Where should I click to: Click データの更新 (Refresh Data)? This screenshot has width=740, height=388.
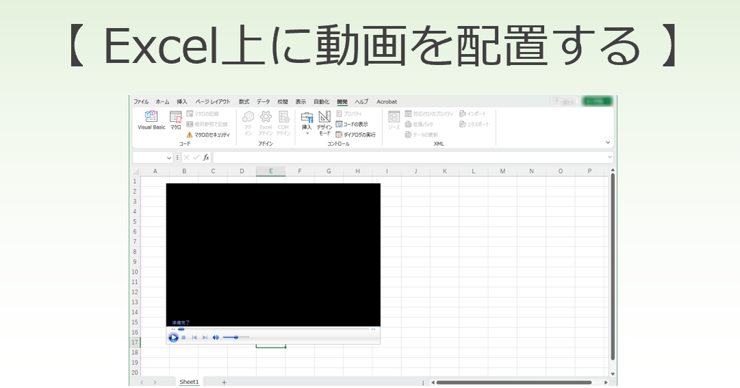tap(421, 134)
